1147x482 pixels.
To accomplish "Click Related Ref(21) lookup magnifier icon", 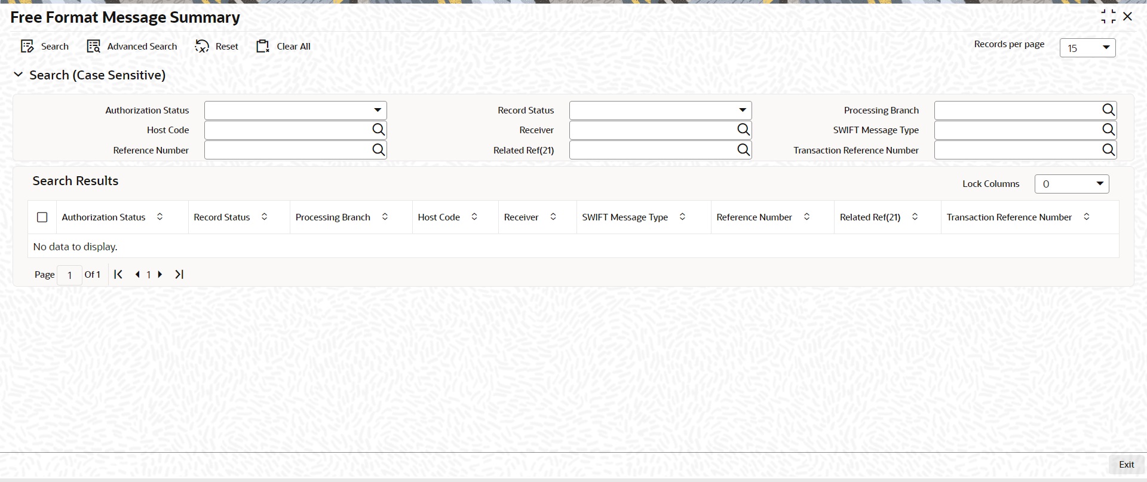I will click(x=743, y=150).
